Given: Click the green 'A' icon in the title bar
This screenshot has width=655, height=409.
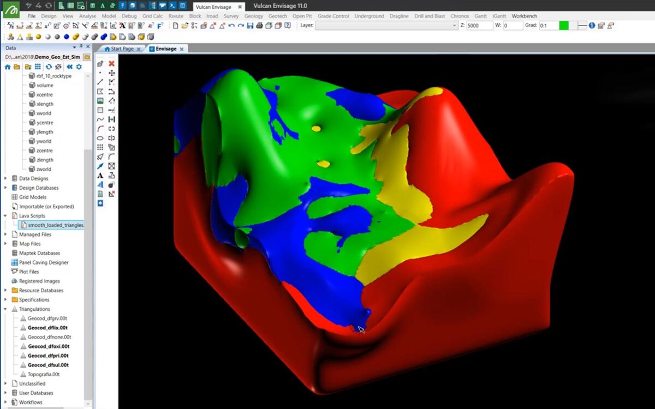Looking at the screenshot, I should click(x=102, y=6).
